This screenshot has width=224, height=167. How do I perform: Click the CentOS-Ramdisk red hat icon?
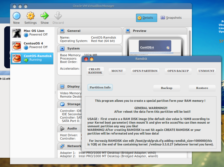click(16, 58)
